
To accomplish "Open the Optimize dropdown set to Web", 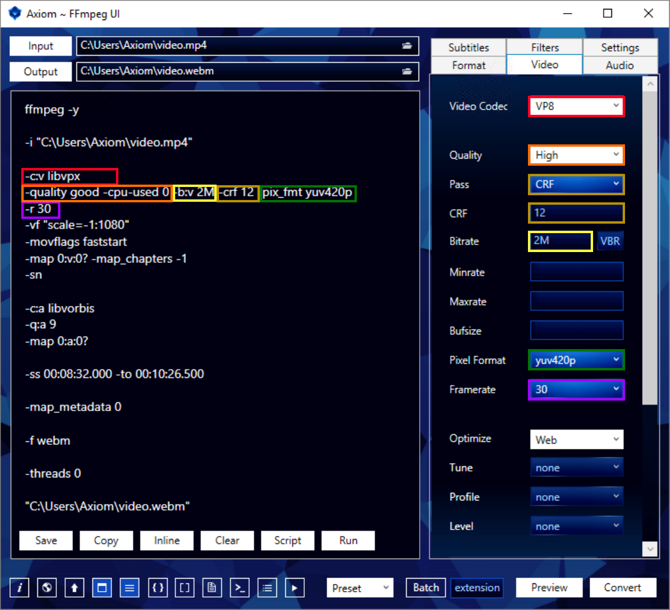I will tap(576, 440).
